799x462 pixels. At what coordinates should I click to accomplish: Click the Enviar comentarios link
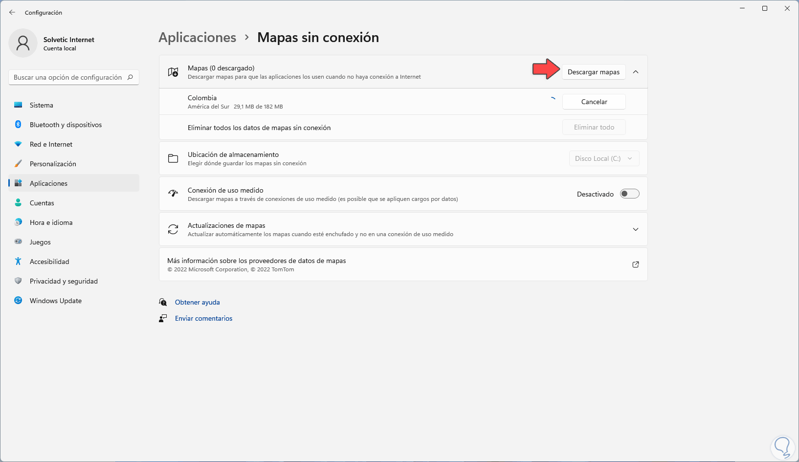click(x=203, y=318)
